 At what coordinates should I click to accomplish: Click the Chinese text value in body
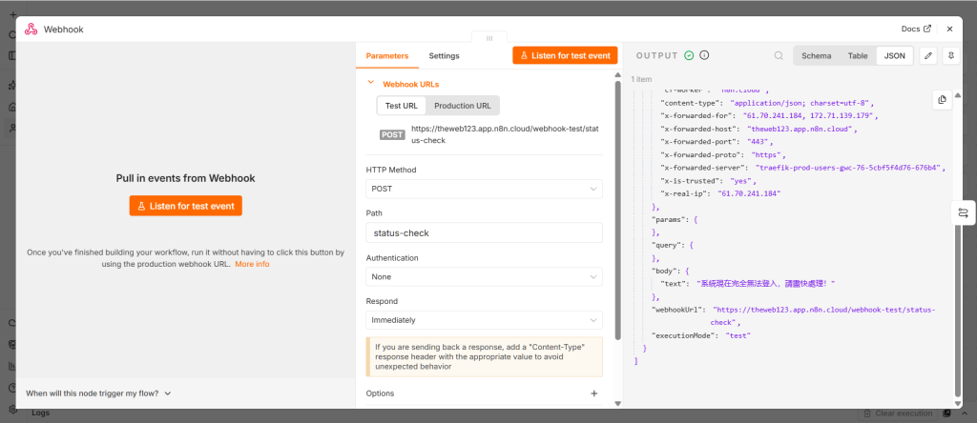point(766,284)
